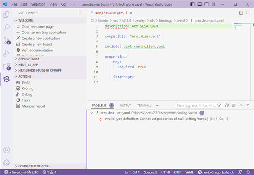Open the Edit menu

pos(24,4)
